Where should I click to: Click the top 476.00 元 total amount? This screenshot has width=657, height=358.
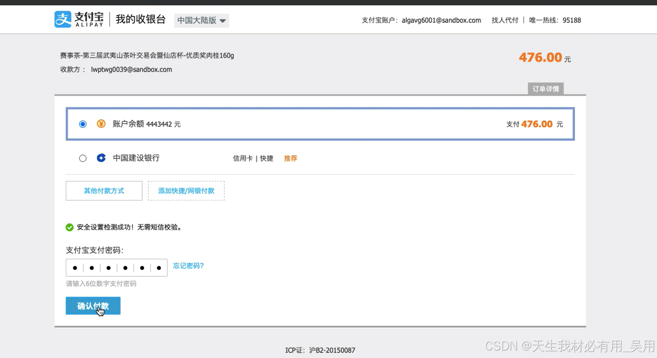tap(545, 57)
